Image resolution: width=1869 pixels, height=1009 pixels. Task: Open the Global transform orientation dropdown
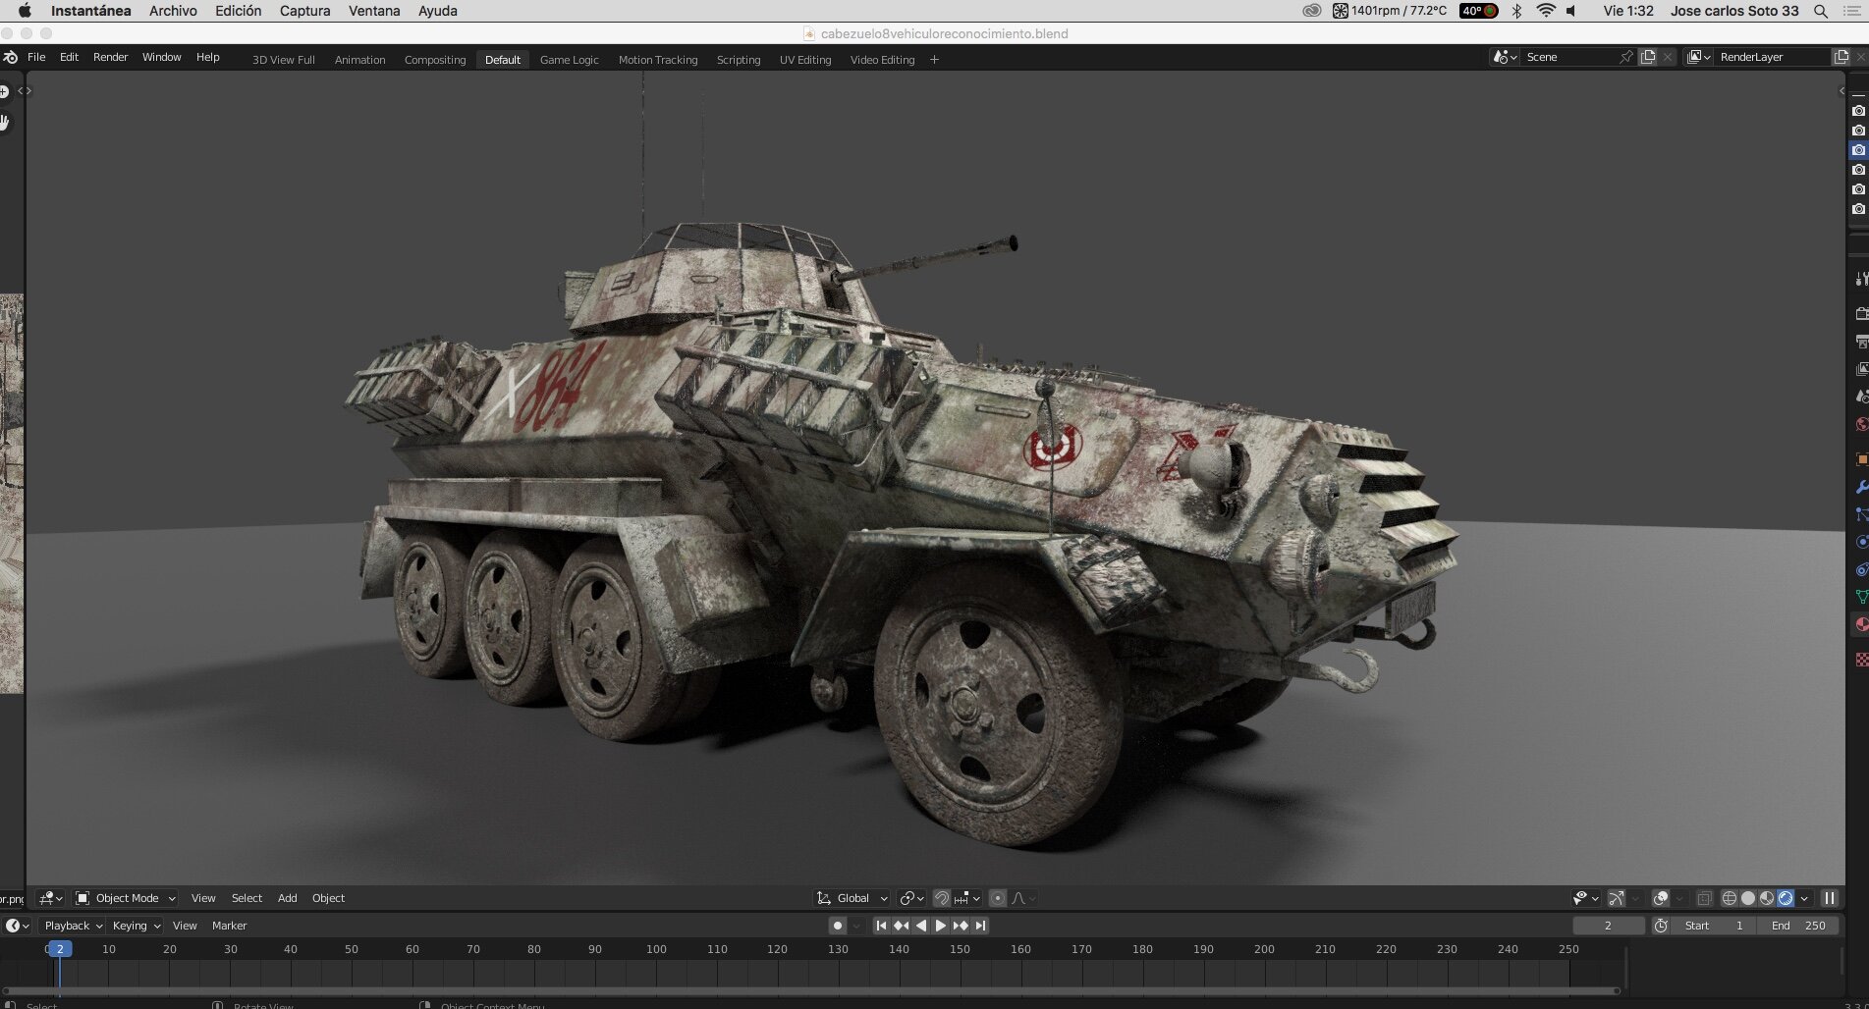852,898
